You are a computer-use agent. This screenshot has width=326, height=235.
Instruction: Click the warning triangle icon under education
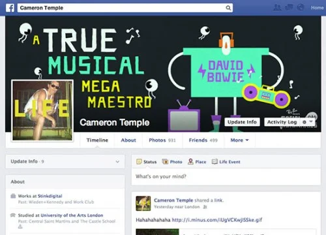coord(20,227)
